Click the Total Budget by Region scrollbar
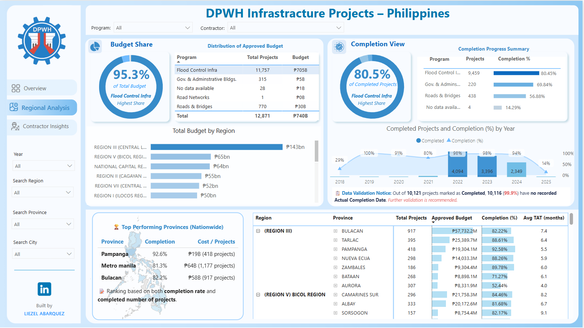584x328 pixels. [x=316, y=151]
